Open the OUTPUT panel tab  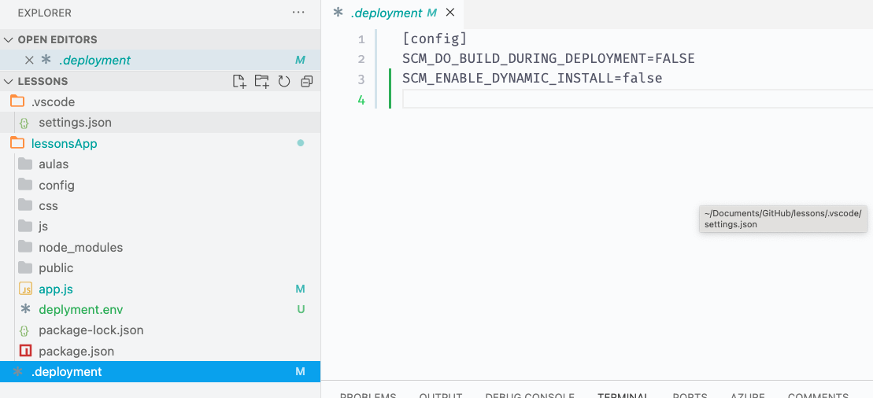[440, 395]
